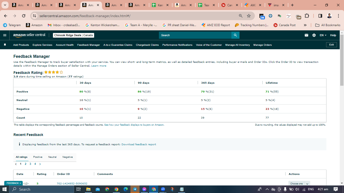Open the Seller Central mail messages icon

point(306,35)
